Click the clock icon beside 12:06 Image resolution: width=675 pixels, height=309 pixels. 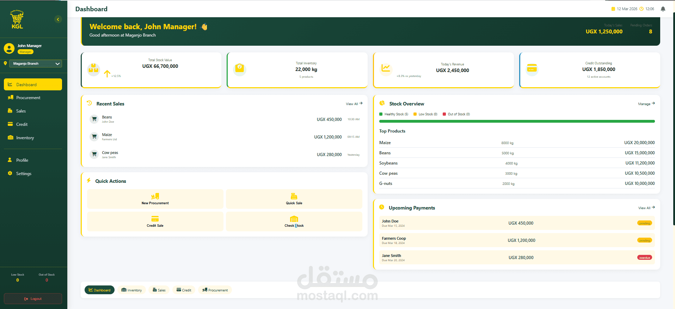pyautogui.click(x=642, y=9)
